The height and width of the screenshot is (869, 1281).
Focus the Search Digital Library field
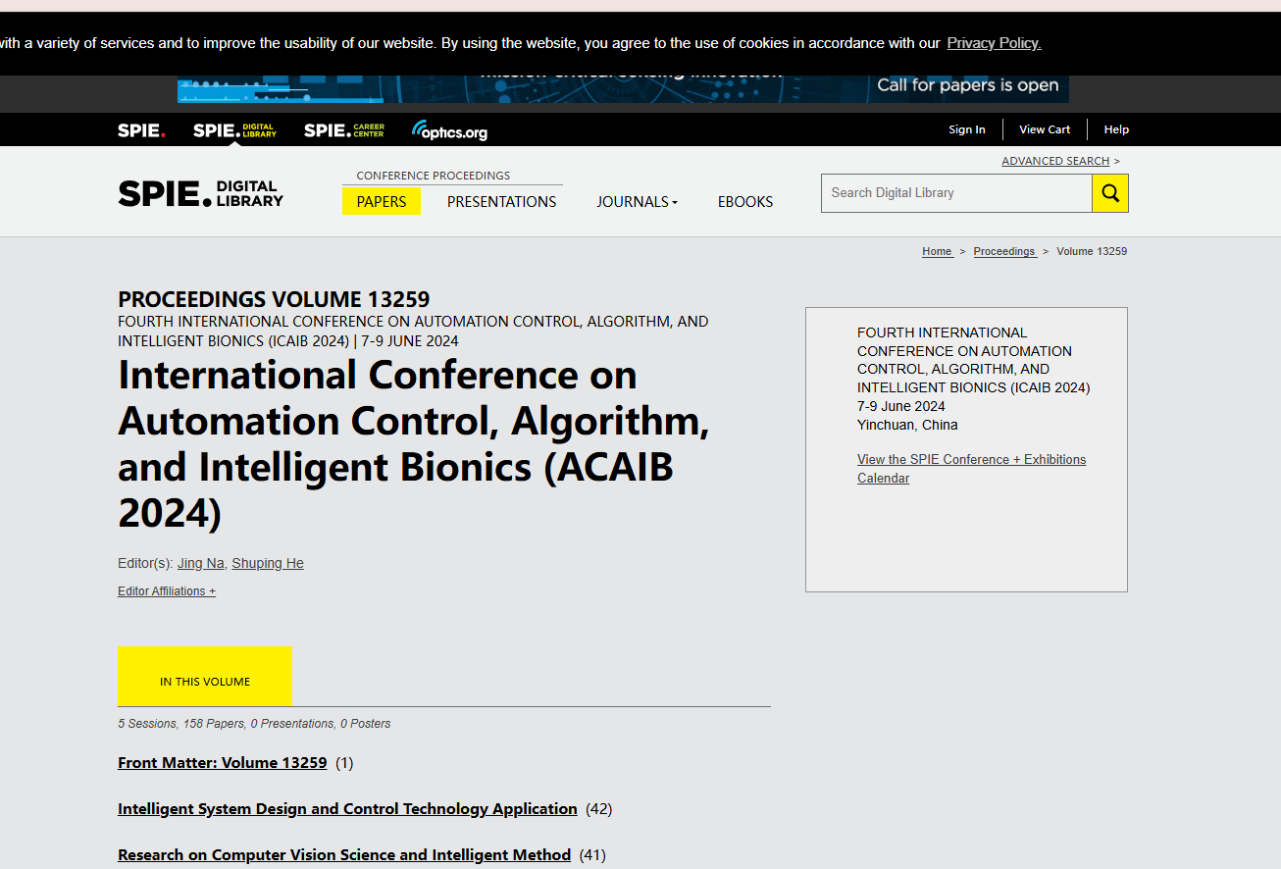tap(956, 193)
